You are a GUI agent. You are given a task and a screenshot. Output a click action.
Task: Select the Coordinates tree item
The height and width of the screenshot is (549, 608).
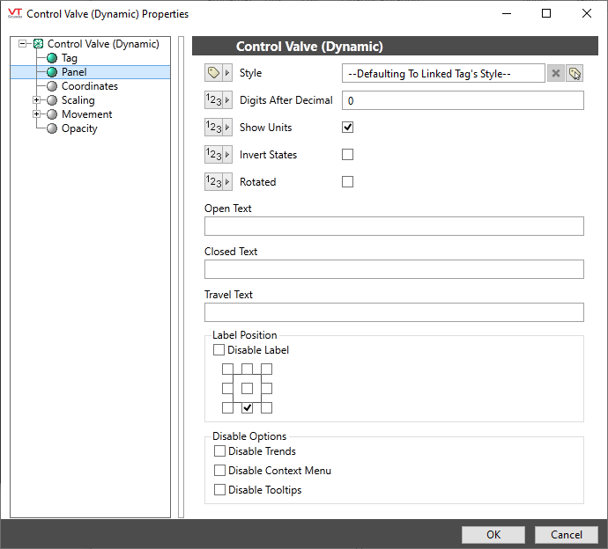90,86
